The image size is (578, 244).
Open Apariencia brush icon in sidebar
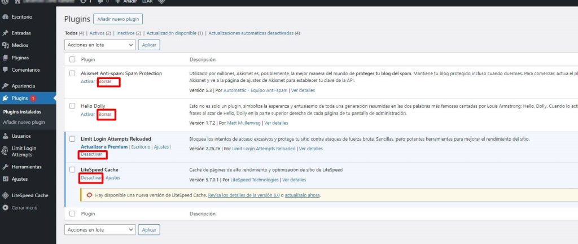click(x=5, y=86)
